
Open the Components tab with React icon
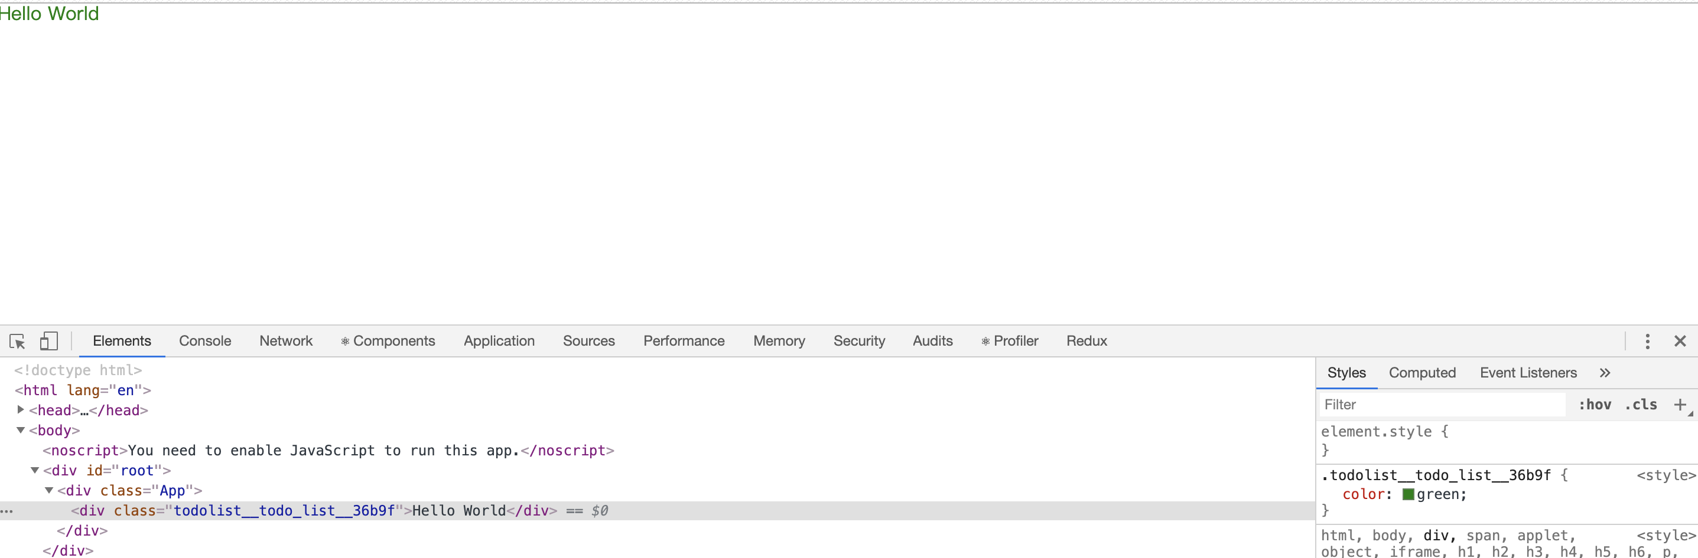tap(388, 341)
